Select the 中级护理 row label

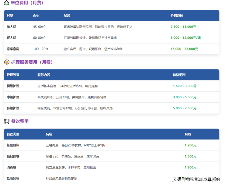click(x=13, y=97)
